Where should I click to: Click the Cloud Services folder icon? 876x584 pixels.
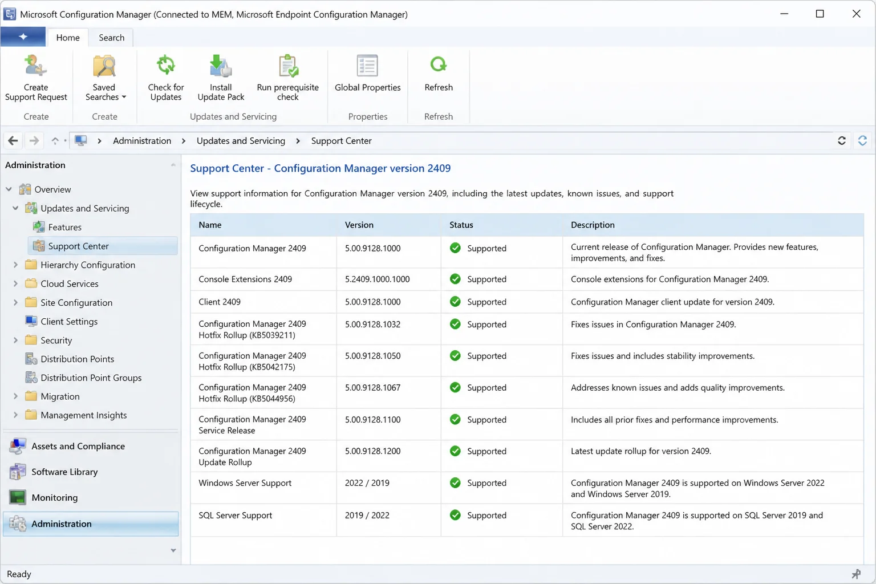pos(31,283)
